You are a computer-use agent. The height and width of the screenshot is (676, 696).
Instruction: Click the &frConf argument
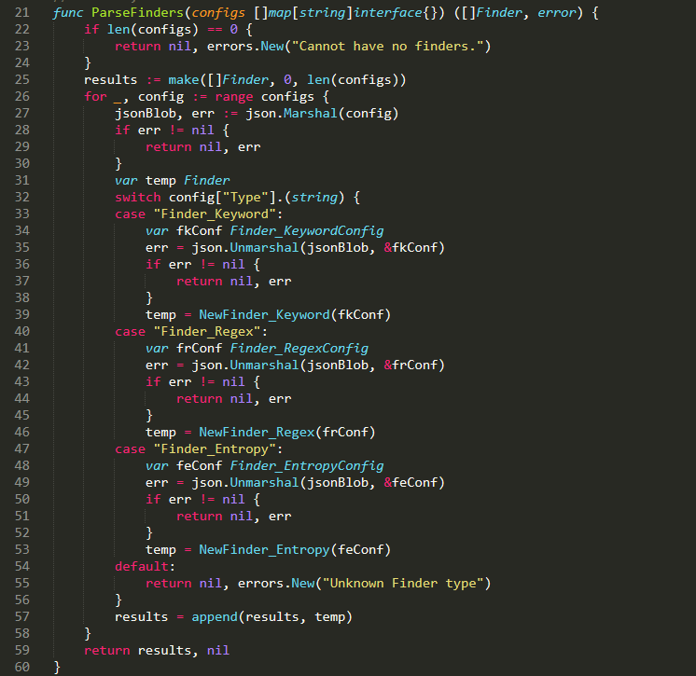[x=411, y=366]
